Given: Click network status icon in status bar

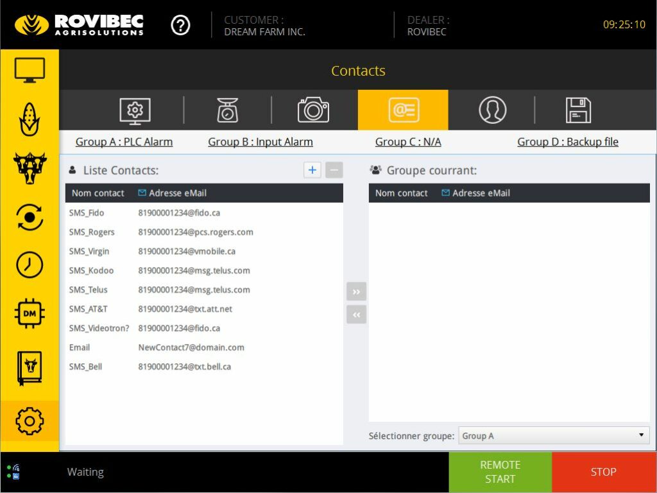Looking at the screenshot, I should pyautogui.click(x=13, y=472).
